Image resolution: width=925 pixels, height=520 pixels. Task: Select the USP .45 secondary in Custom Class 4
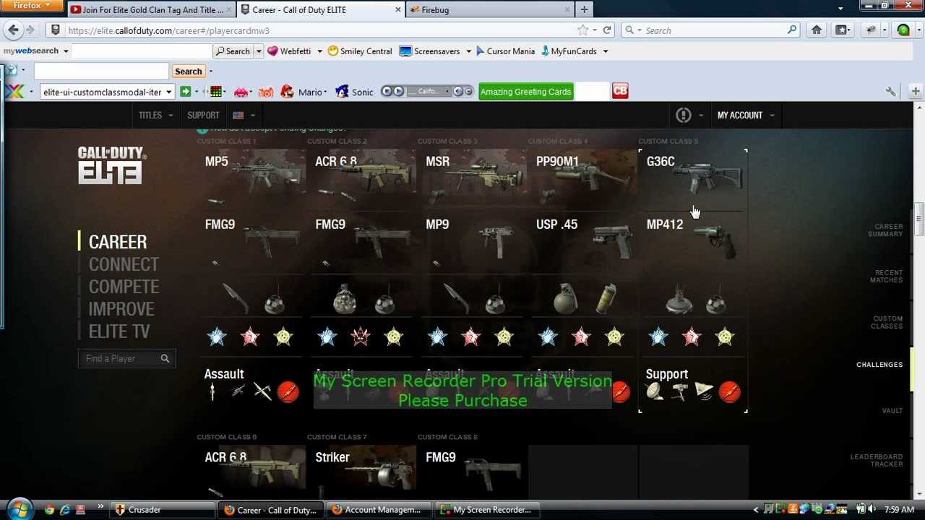(x=583, y=240)
